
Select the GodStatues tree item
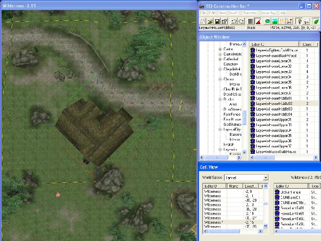(233, 125)
